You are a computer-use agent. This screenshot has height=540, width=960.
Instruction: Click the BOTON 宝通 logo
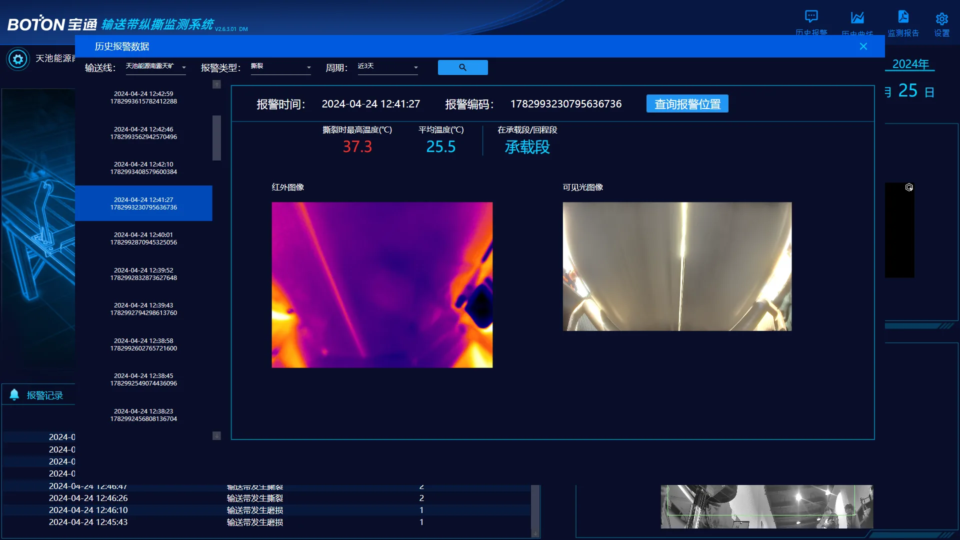click(x=52, y=24)
